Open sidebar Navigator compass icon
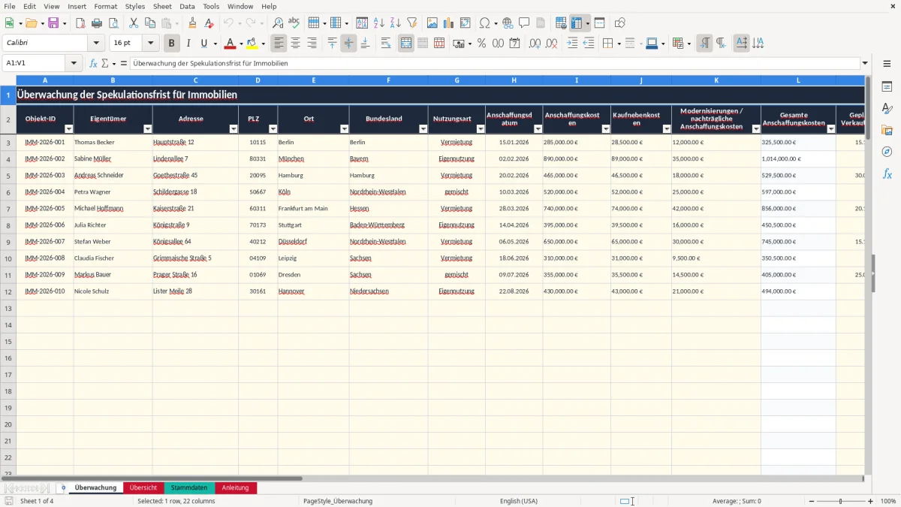This screenshot has height=507, width=901. click(887, 152)
